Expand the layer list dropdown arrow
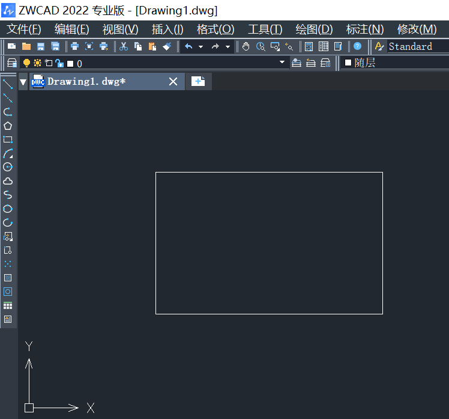The image size is (449, 419). [282, 62]
